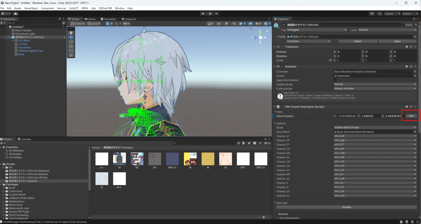Click View Position Edit button
Image resolution: width=421 pixels, height=224 pixels.
coord(411,116)
